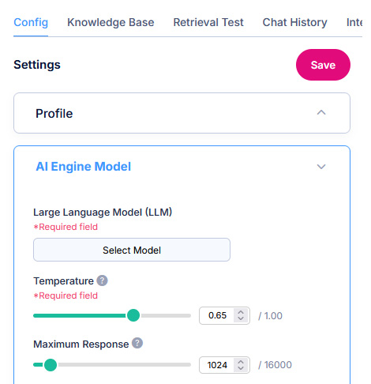Focus the Maximum Response 1024 field
The width and height of the screenshot is (371, 384).
[217, 365]
